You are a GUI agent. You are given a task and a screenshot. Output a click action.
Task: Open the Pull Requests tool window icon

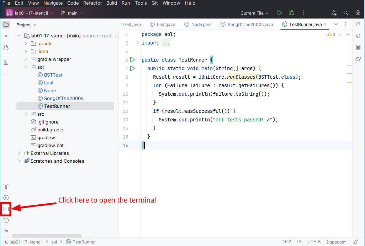click(6, 47)
